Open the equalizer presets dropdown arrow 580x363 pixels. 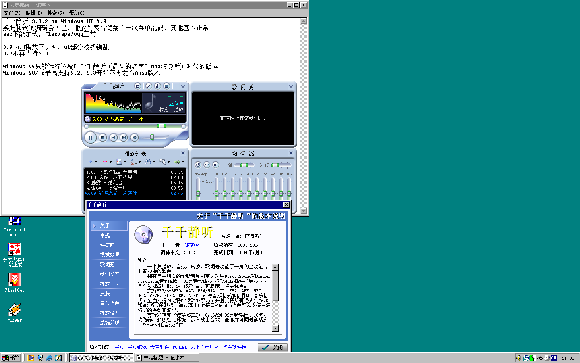pyautogui.click(x=207, y=165)
